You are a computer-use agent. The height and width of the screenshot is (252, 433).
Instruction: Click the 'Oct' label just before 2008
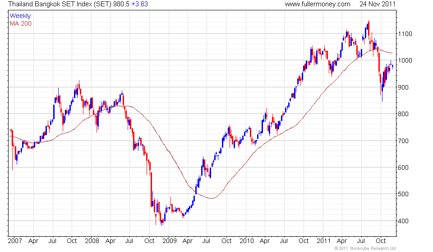(72, 241)
